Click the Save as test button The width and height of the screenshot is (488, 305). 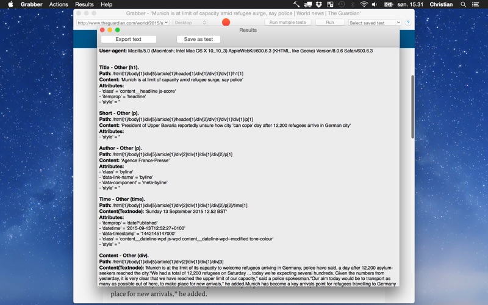click(x=199, y=39)
